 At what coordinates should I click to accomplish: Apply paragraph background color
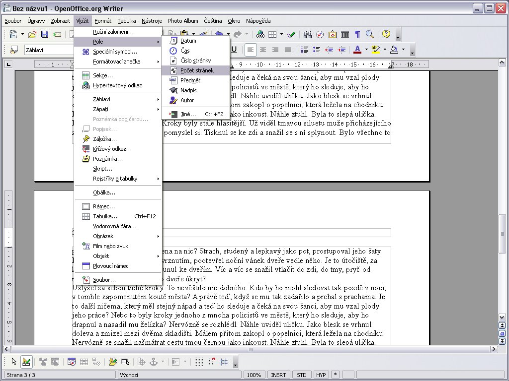coord(394,50)
